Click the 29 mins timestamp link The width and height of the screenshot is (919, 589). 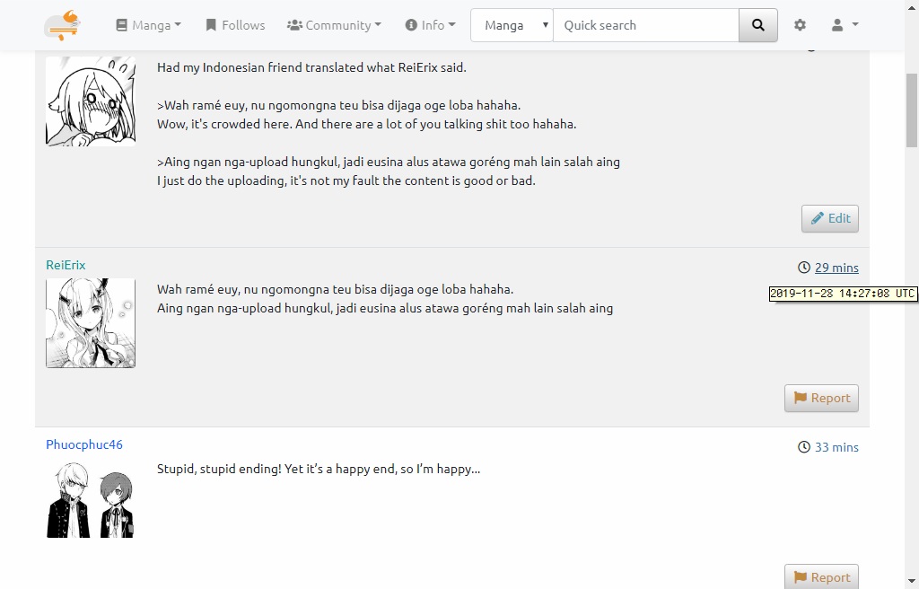(836, 268)
